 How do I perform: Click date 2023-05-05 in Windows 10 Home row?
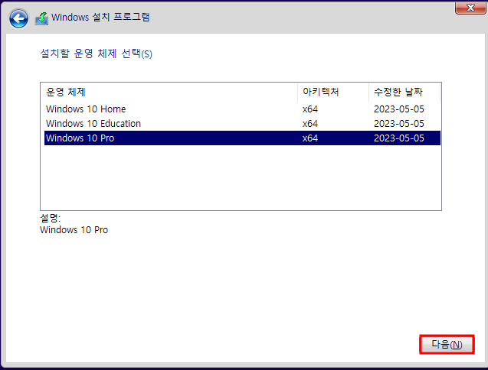tap(398, 109)
